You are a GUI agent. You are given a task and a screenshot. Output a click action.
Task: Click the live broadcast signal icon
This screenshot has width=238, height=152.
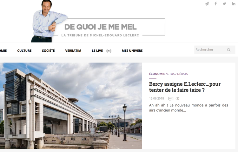(109, 51)
